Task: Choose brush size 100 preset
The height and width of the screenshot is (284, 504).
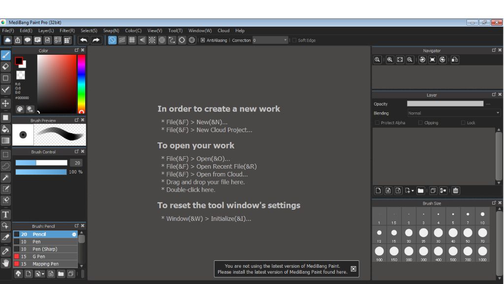Action: tap(379, 253)
